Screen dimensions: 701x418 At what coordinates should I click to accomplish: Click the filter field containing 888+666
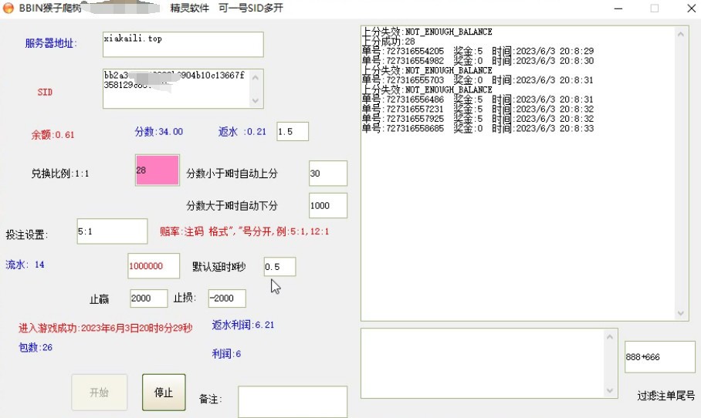click(660, 357)
